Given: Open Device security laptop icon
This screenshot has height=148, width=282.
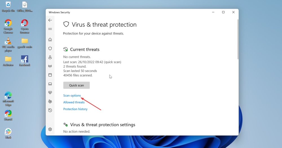Looking at the screenshot, I should (x=50, y=84).
